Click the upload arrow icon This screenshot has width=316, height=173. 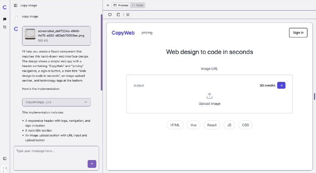click(210, 96)
